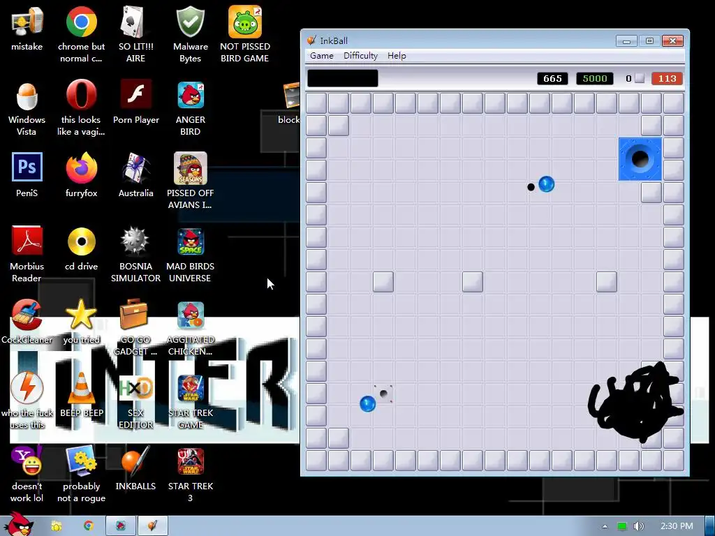
Task: Click the Angry Birds Start button
Action: 18,524
